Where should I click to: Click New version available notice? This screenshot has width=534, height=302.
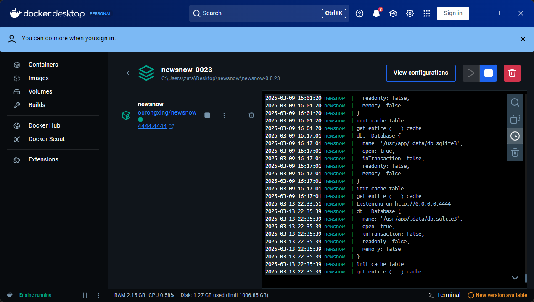497,295
